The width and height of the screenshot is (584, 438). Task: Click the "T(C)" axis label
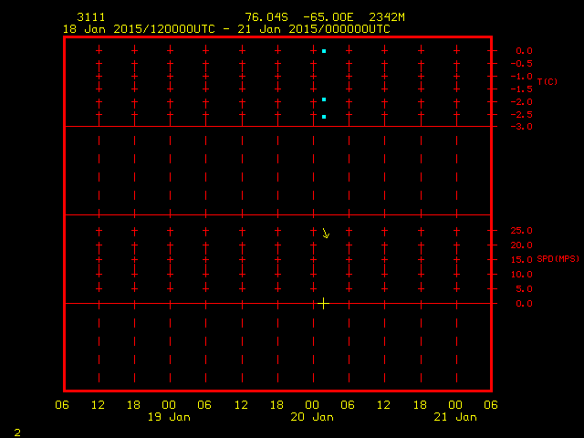(x=547, y=81)
